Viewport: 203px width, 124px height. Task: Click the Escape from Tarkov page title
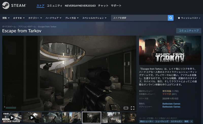click(22, 31)
